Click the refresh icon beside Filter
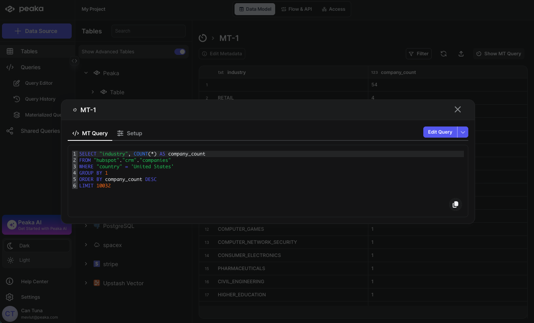Screen dimensions: 534x323 (x=443, y=54)
